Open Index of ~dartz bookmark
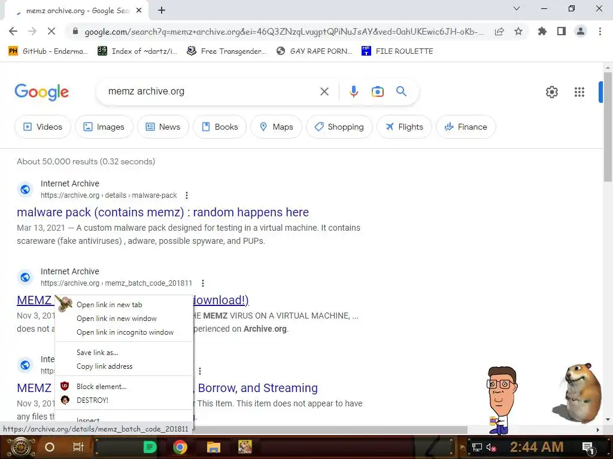 [138, 51]
